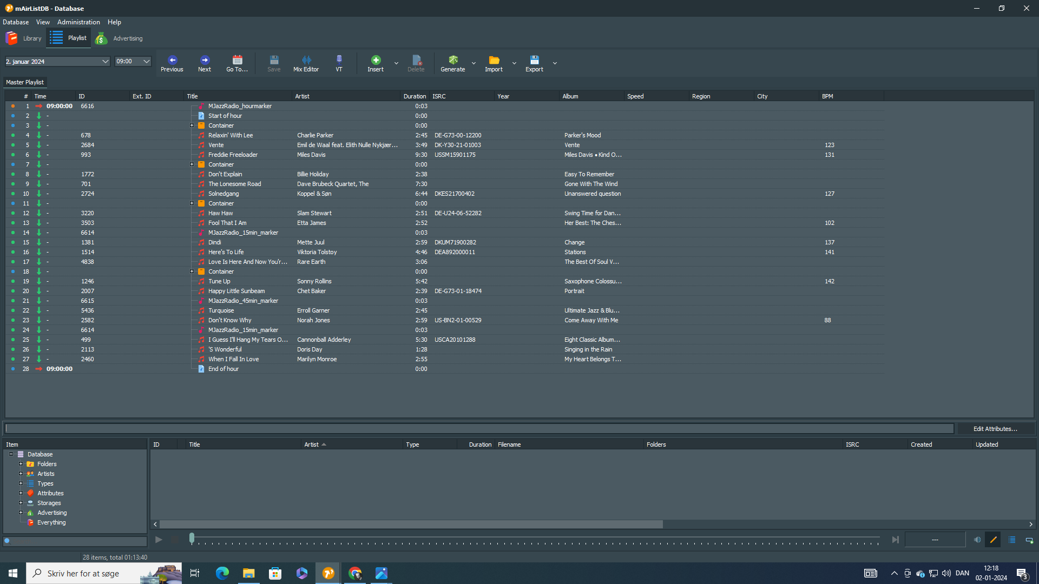Open the 09:00 hour dropdown

pos(146,62)
